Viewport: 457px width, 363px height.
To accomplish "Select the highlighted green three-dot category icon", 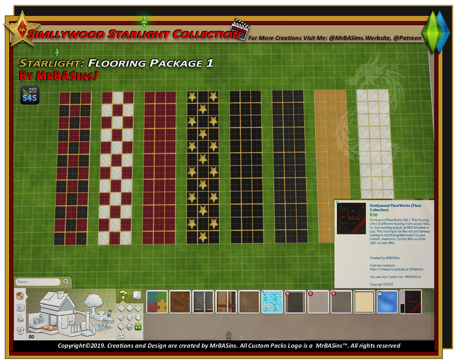I will click(x=138, y=327).
